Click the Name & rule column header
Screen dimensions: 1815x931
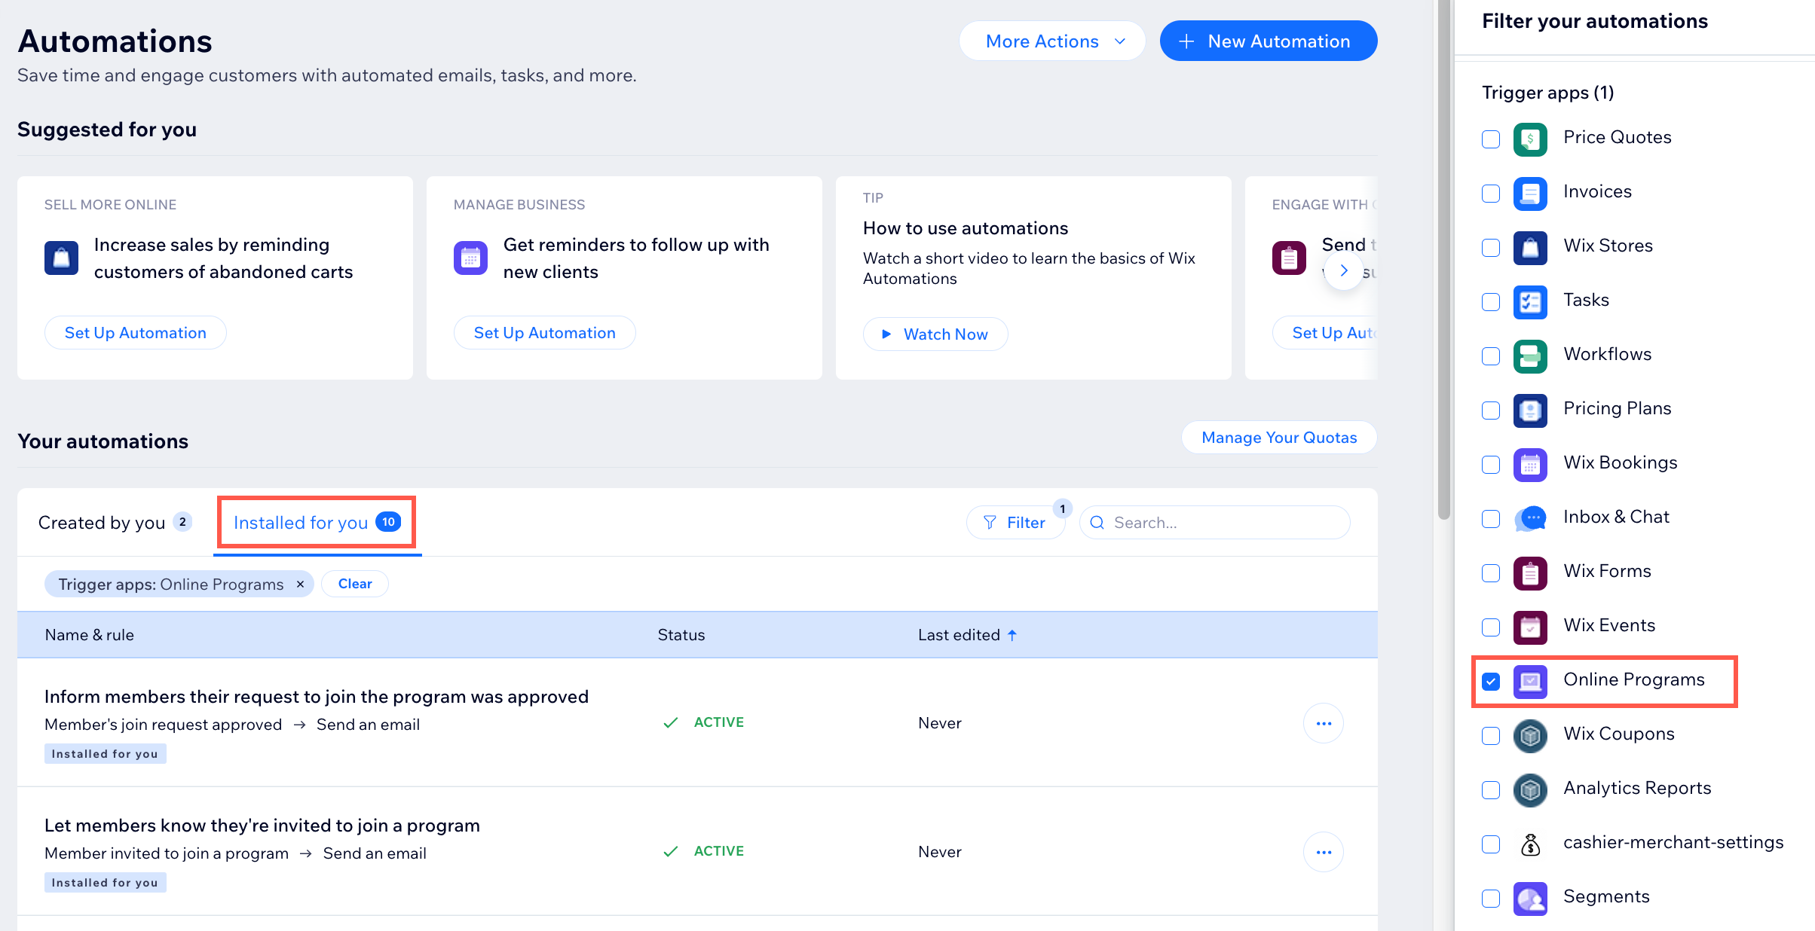pos(90,635)
